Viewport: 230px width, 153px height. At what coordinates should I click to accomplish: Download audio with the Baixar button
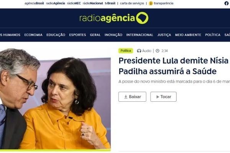pyautogui.click(x=132, y=97)
